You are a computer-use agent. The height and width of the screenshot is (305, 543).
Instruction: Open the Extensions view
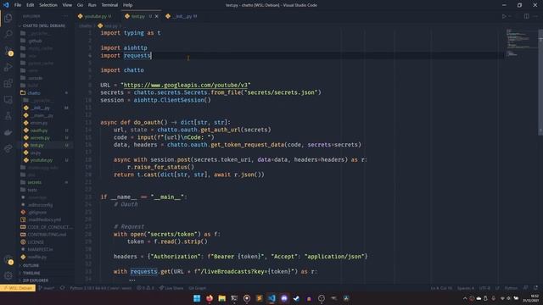8,83
